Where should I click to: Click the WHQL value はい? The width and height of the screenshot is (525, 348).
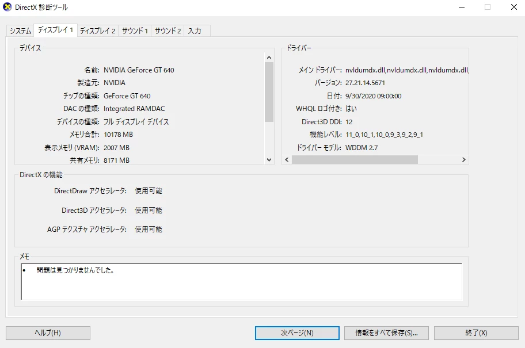351,109
